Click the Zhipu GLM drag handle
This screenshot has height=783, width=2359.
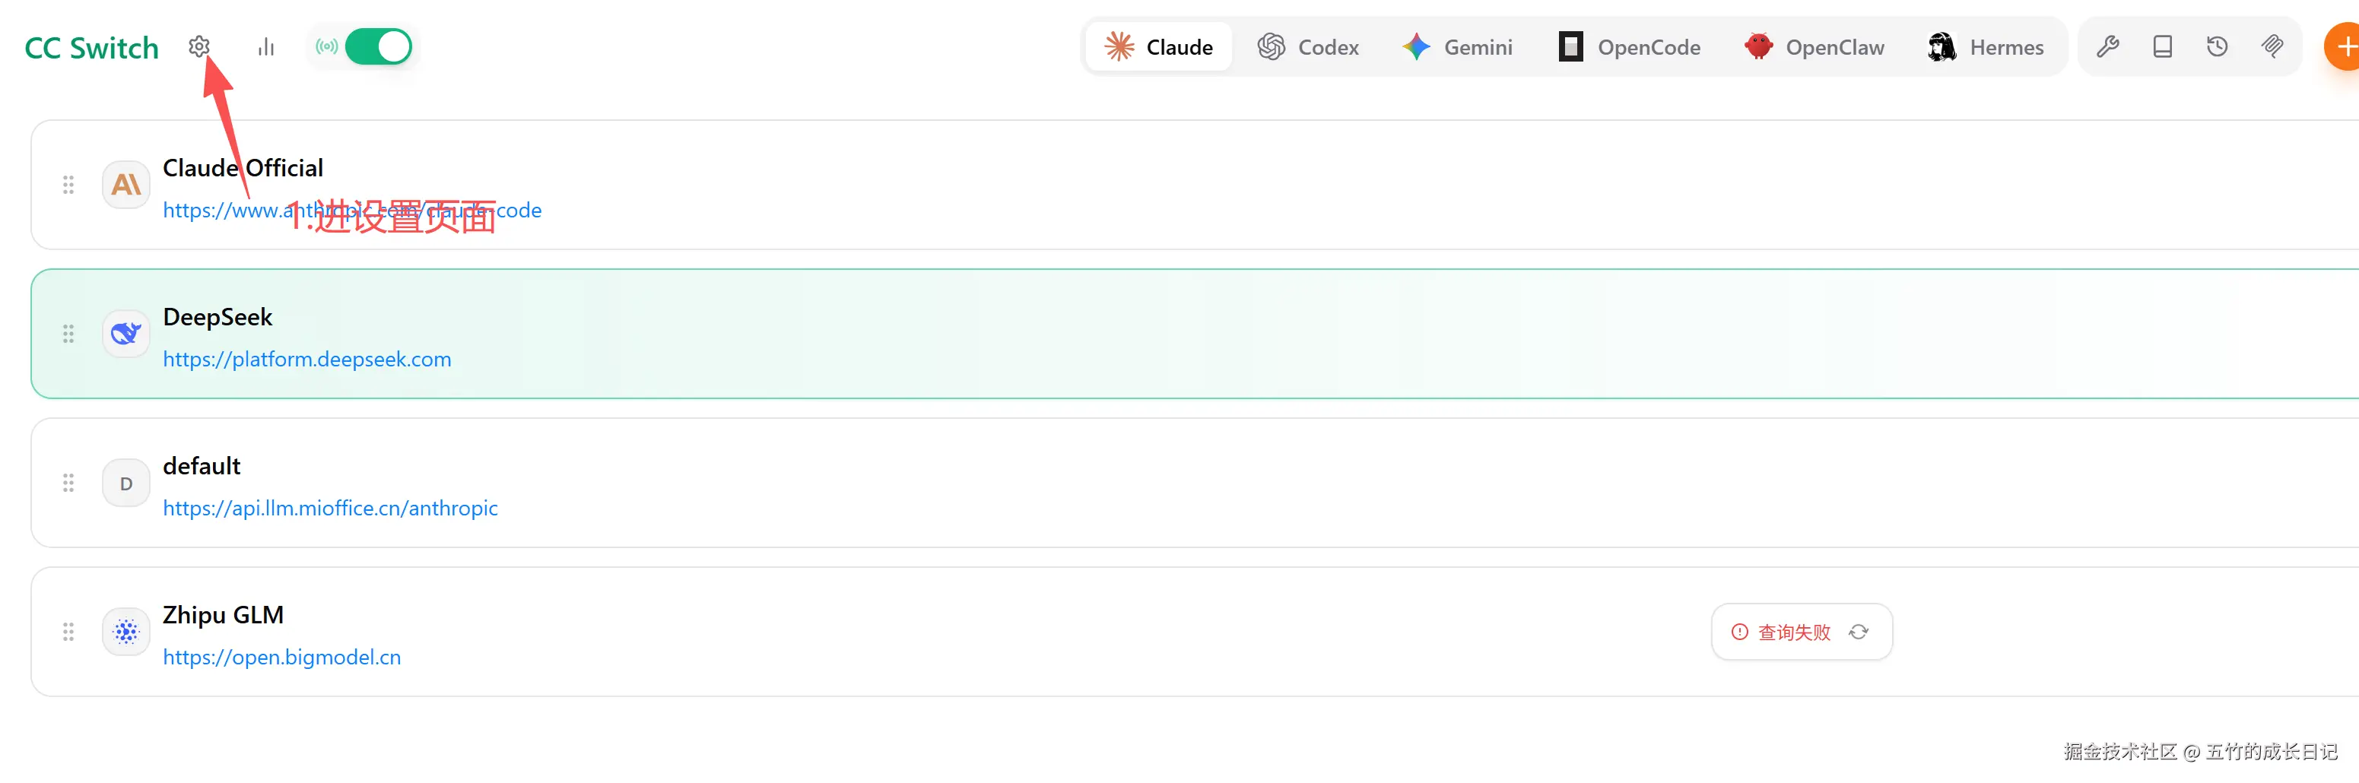pos(68,632)
